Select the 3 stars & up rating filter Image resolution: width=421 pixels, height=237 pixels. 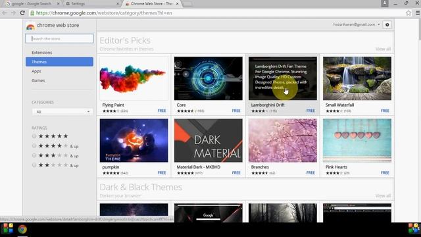[34, 155]
